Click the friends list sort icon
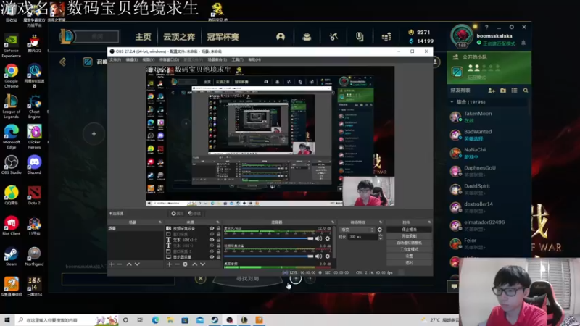The image size is (580, 326). click(514, 90)
